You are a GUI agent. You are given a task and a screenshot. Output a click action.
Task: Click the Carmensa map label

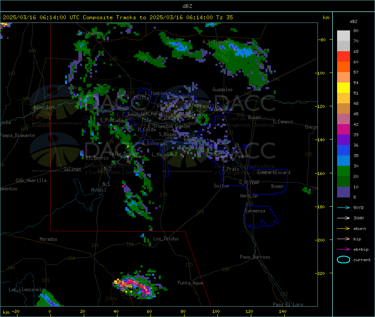[255, 211]
